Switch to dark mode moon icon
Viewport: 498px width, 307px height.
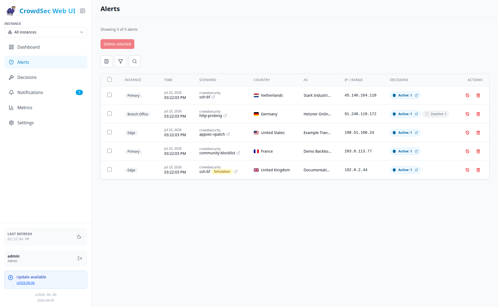point(79,237)
